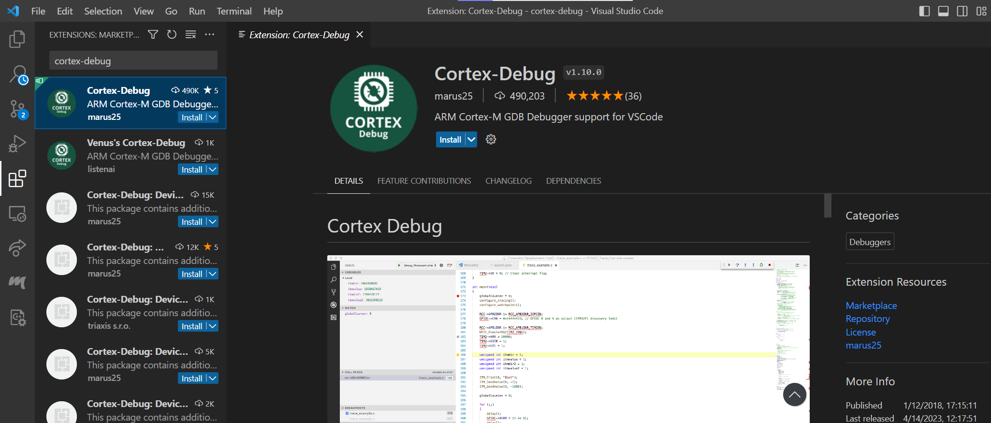The image size is (991, 423).
Task: Click the Cortex Debug extension logo
Action: point(373,108)
